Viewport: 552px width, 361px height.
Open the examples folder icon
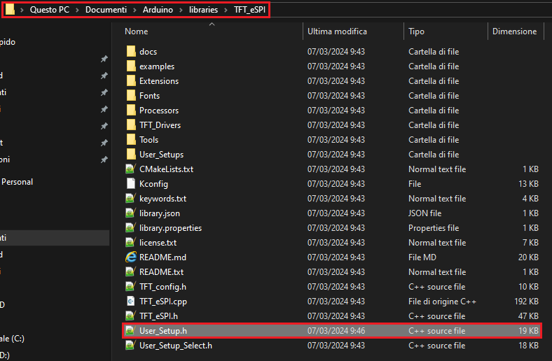[x=131, y=66]
